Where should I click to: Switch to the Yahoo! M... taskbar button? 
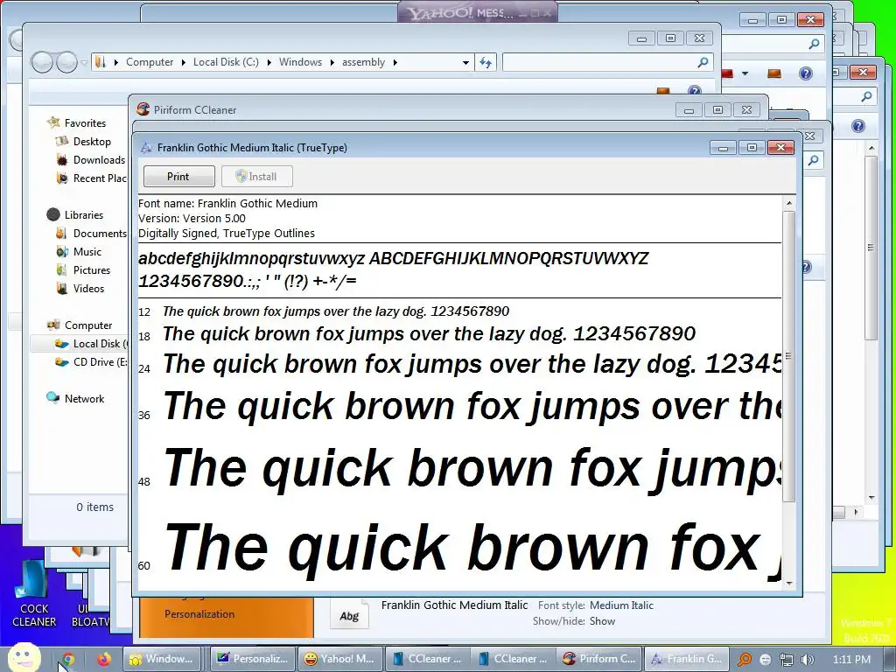339,659
